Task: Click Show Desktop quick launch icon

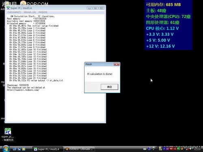Action: (15, 149)
